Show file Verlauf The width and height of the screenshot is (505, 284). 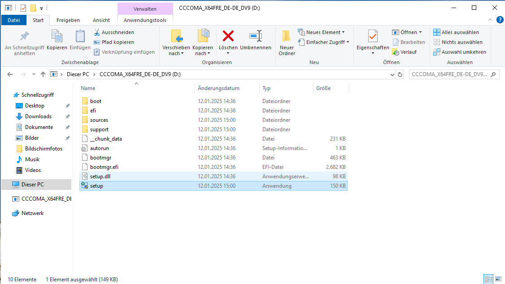405,52
